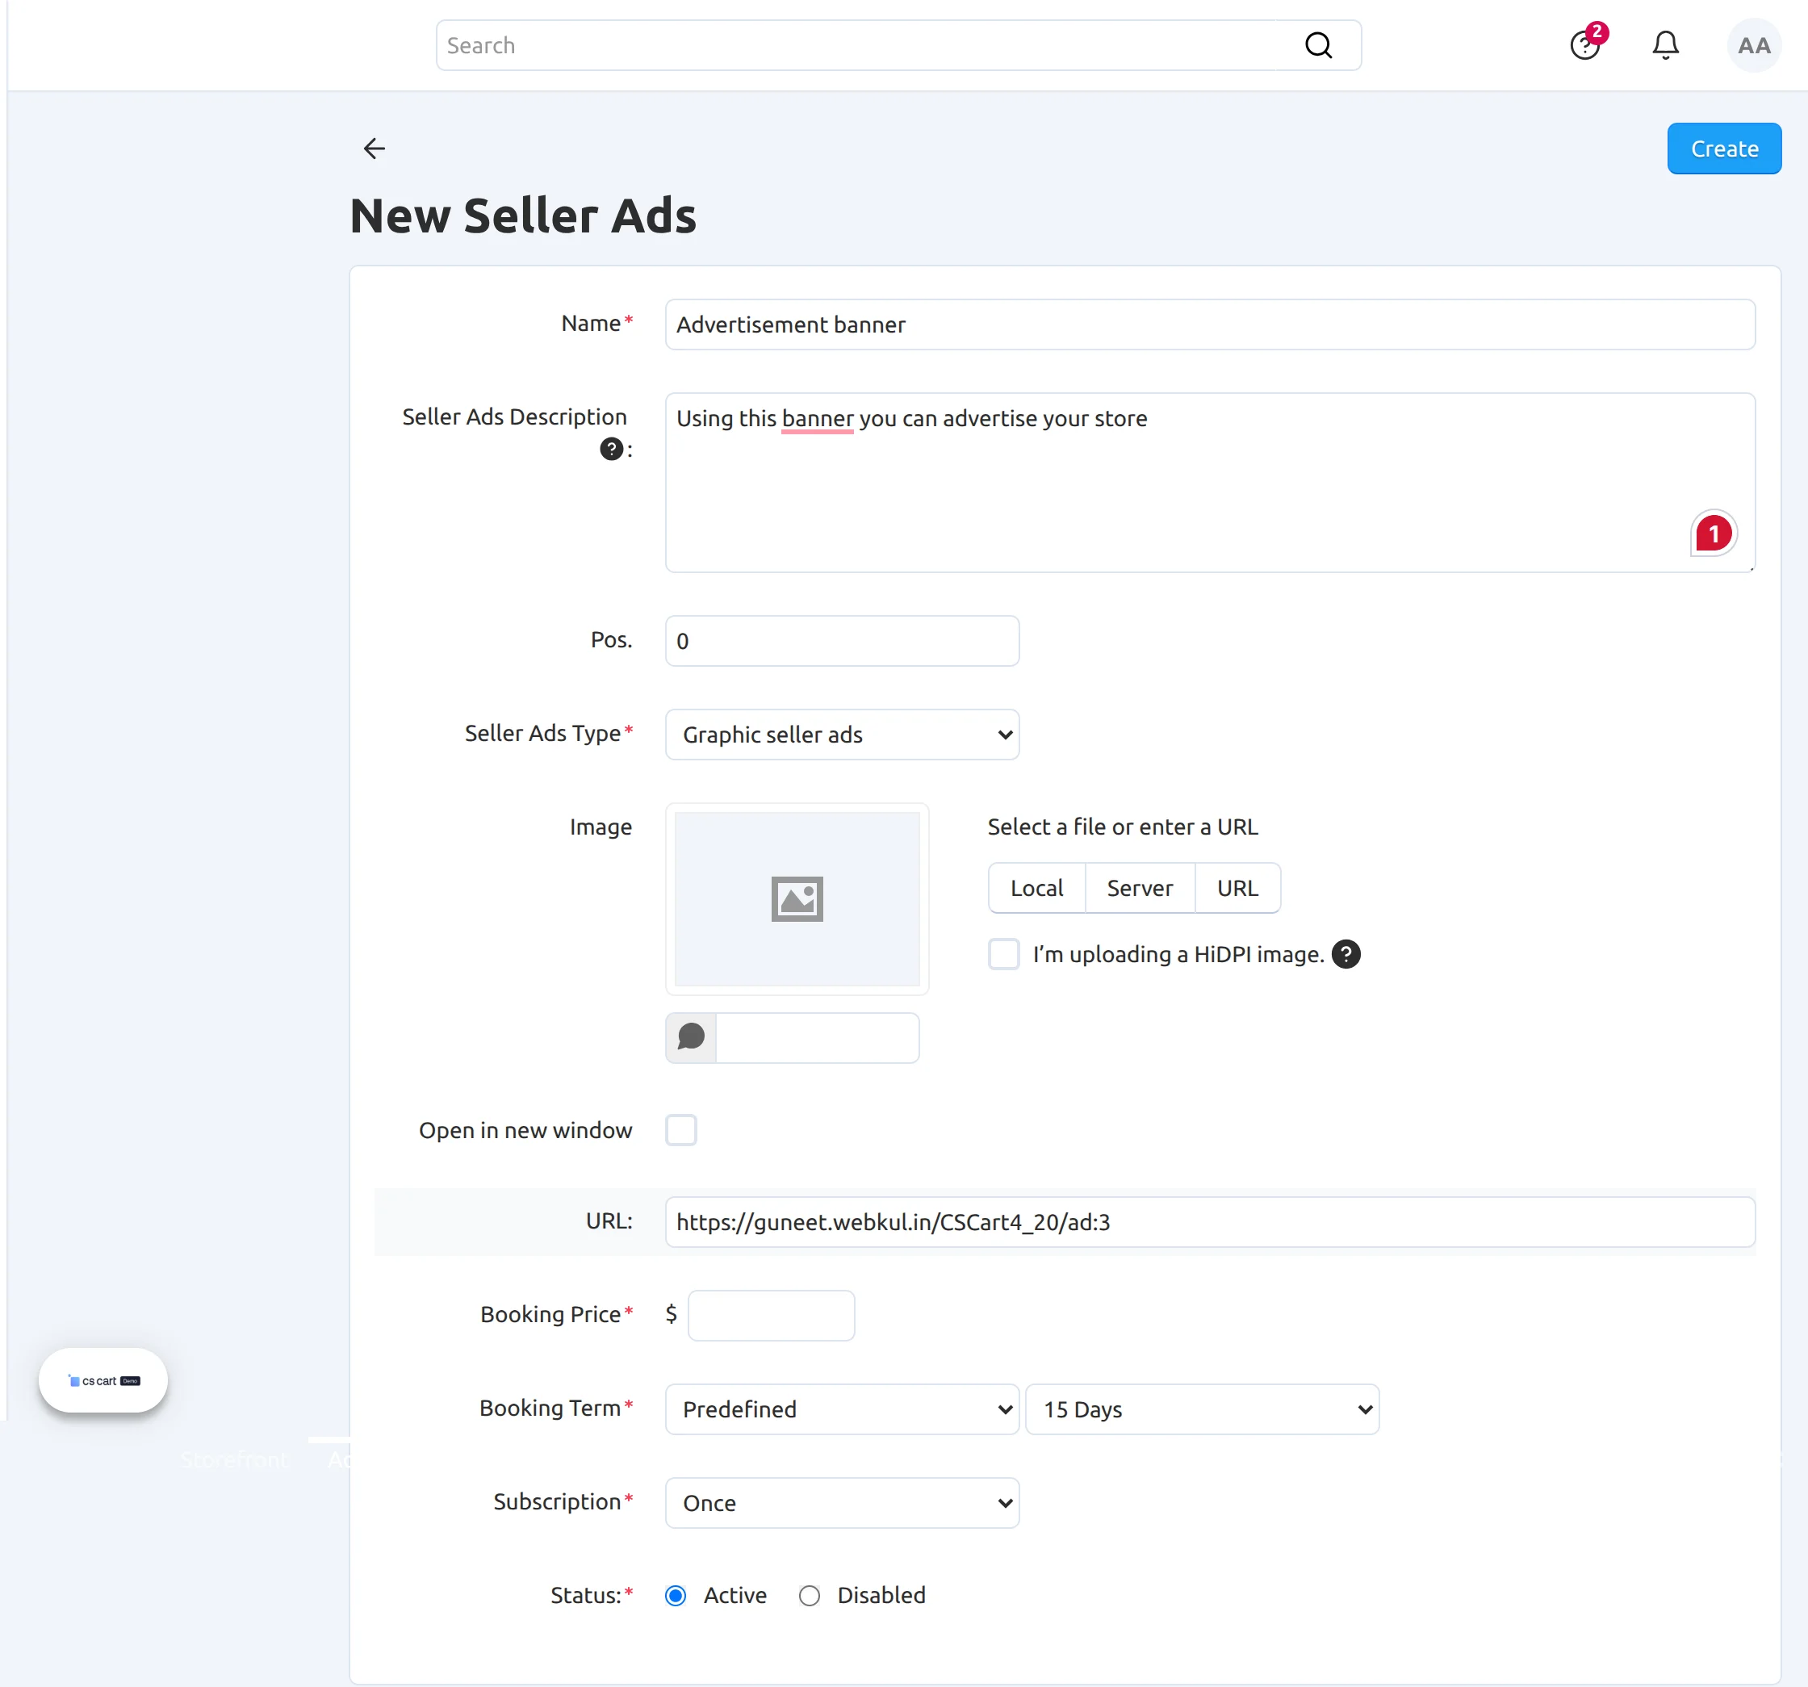The image size is (1808, 1687).
Task: Open the 15 Days duration dropdown
Action: coord(1203,1409)
